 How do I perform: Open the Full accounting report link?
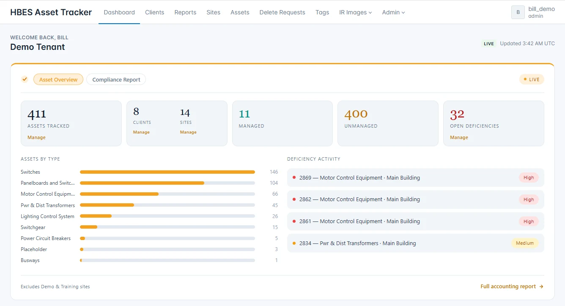[x=512, y=287]
